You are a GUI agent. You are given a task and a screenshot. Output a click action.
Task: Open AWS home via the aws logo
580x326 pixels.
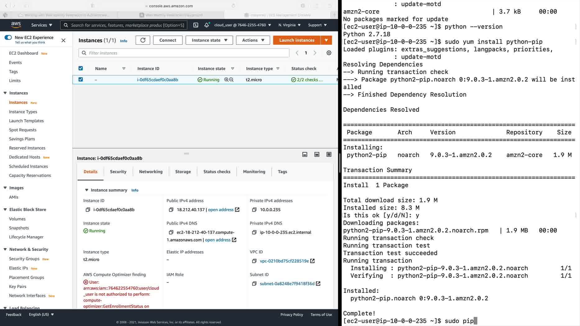16,25
